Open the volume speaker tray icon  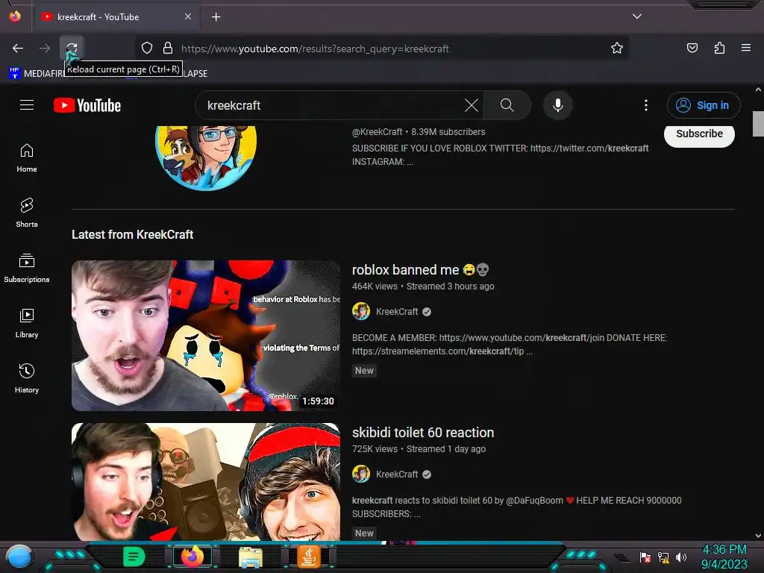click(x=680, y=557)
